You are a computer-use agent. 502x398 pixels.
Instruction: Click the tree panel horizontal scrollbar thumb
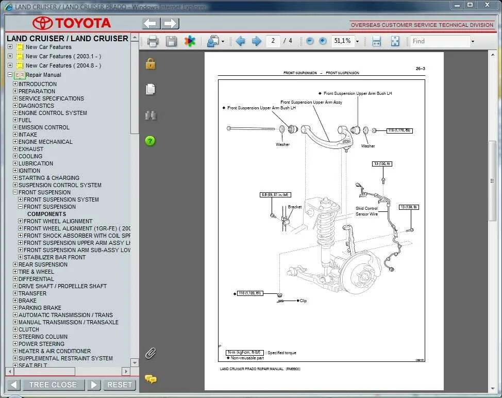point(44,371)
